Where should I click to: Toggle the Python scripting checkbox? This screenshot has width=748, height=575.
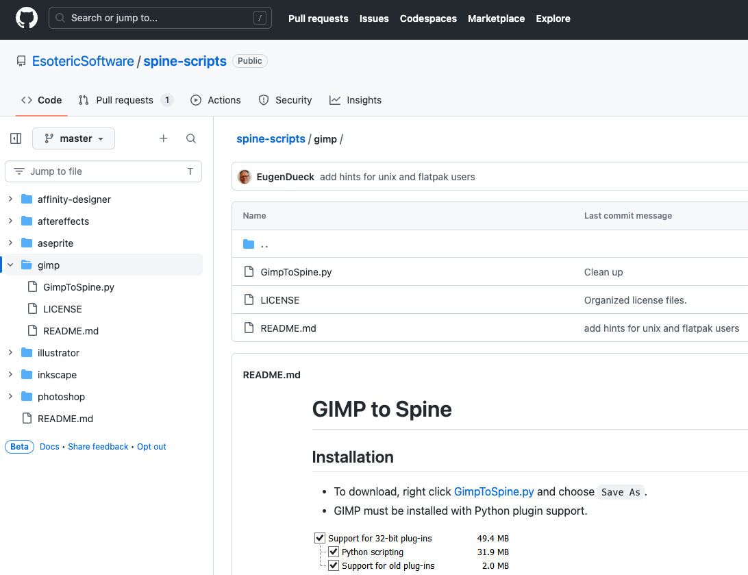click(334, 552)
